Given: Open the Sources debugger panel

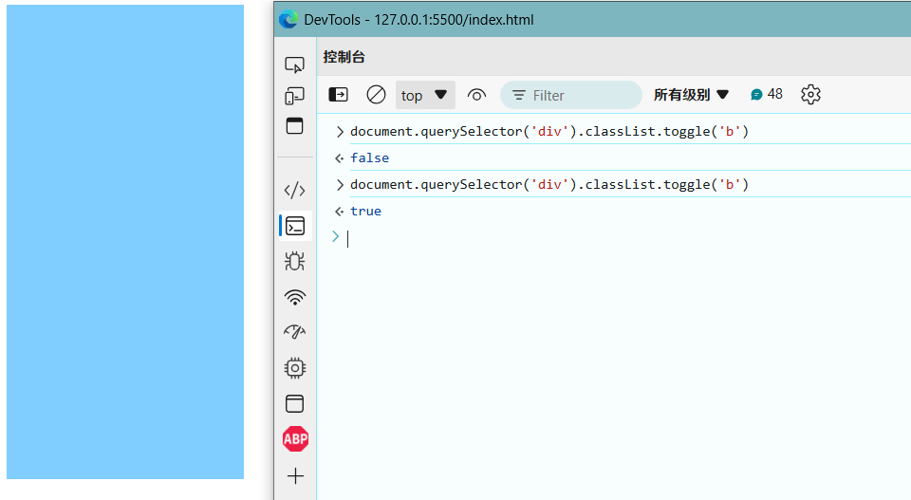Looking at the screenshot, I should coord(295,261).
